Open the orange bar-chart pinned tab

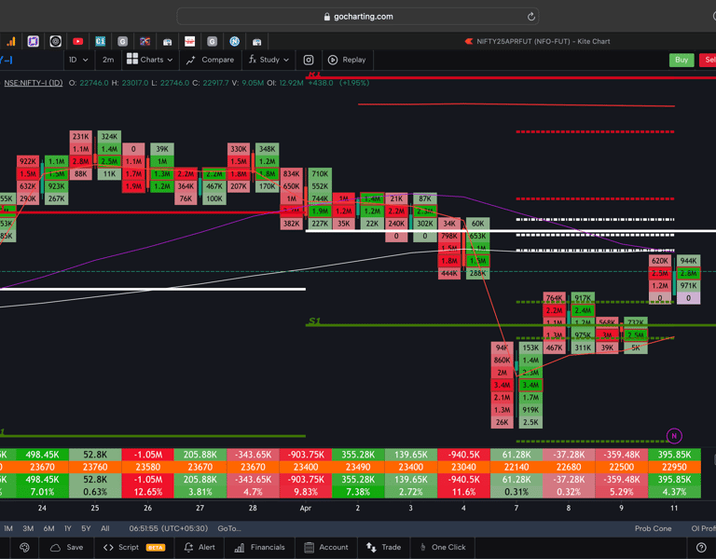11,42
